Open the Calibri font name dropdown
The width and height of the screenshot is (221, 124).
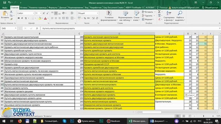pyautogui.click(x=34, y=13)
